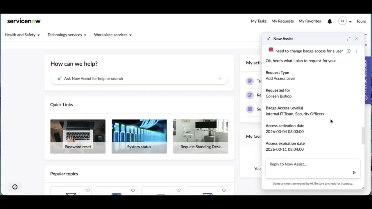Click the send arrow in the help search bar
Viewport: 372px width, 209px height.
220,78
